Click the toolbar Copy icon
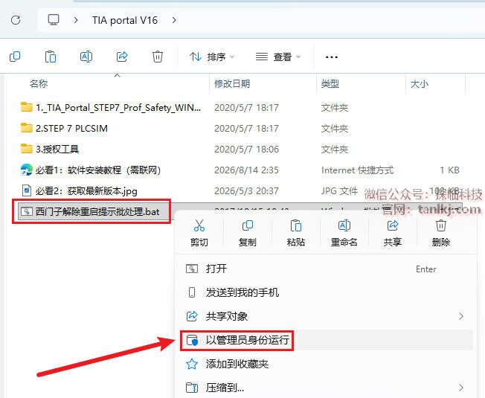This screenshot has width=485, height=398. (15, 57)
